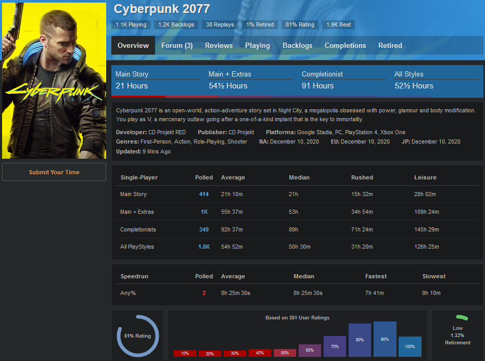
Task: Click the Speedrun table header
Action: tap(134, 276)
